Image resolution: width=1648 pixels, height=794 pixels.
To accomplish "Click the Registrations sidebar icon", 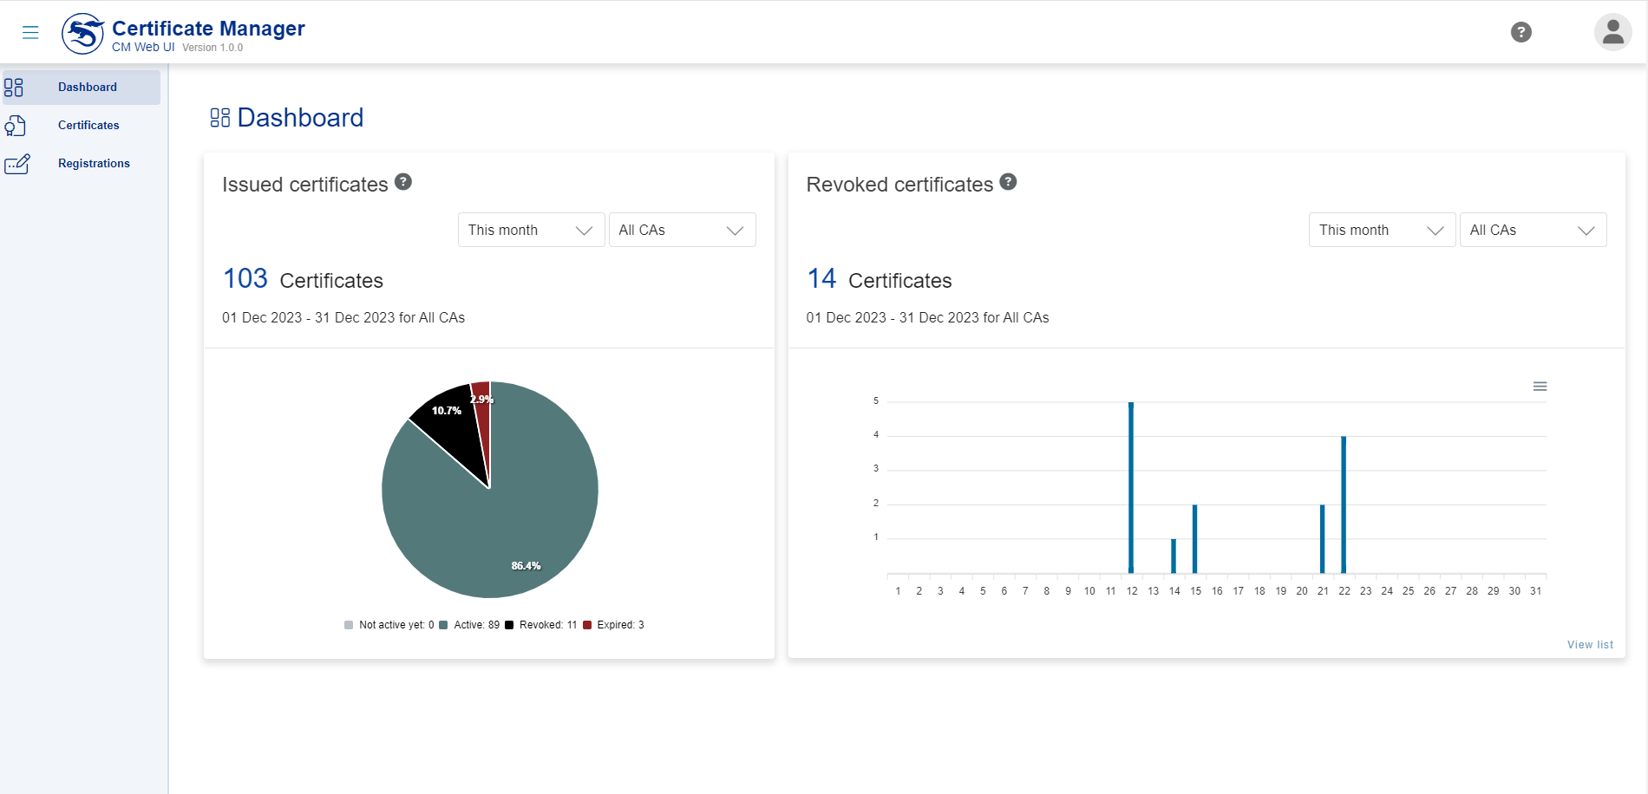I will coord(17,164).
